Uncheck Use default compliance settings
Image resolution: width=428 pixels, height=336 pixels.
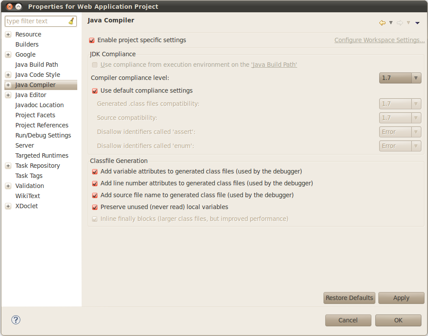pyautogui.click(x=95, y=91)
